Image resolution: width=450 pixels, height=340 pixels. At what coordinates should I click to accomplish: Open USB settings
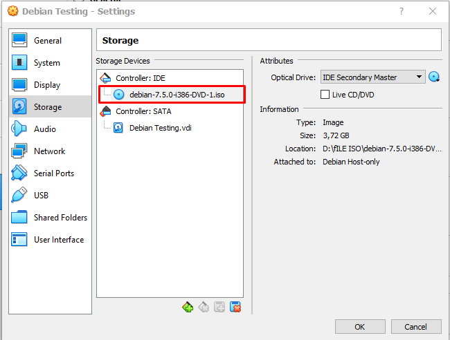51,195
